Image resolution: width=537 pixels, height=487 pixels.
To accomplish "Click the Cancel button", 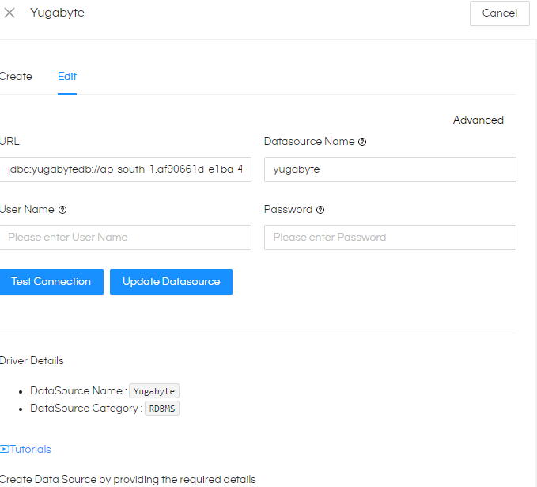I will point(499,13).
